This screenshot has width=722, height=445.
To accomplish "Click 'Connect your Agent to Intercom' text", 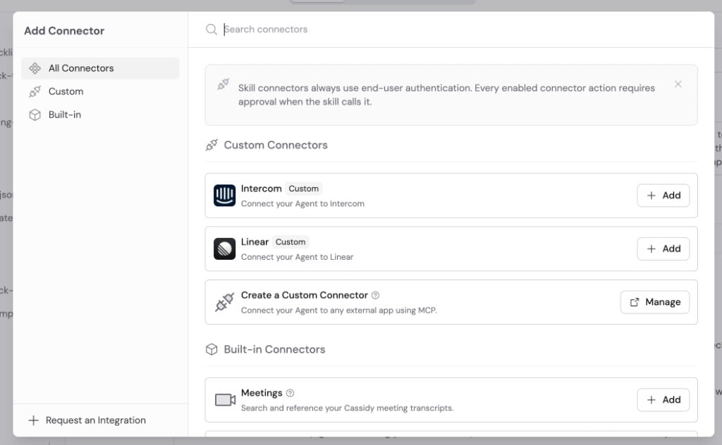I will [x=302, y=203].
